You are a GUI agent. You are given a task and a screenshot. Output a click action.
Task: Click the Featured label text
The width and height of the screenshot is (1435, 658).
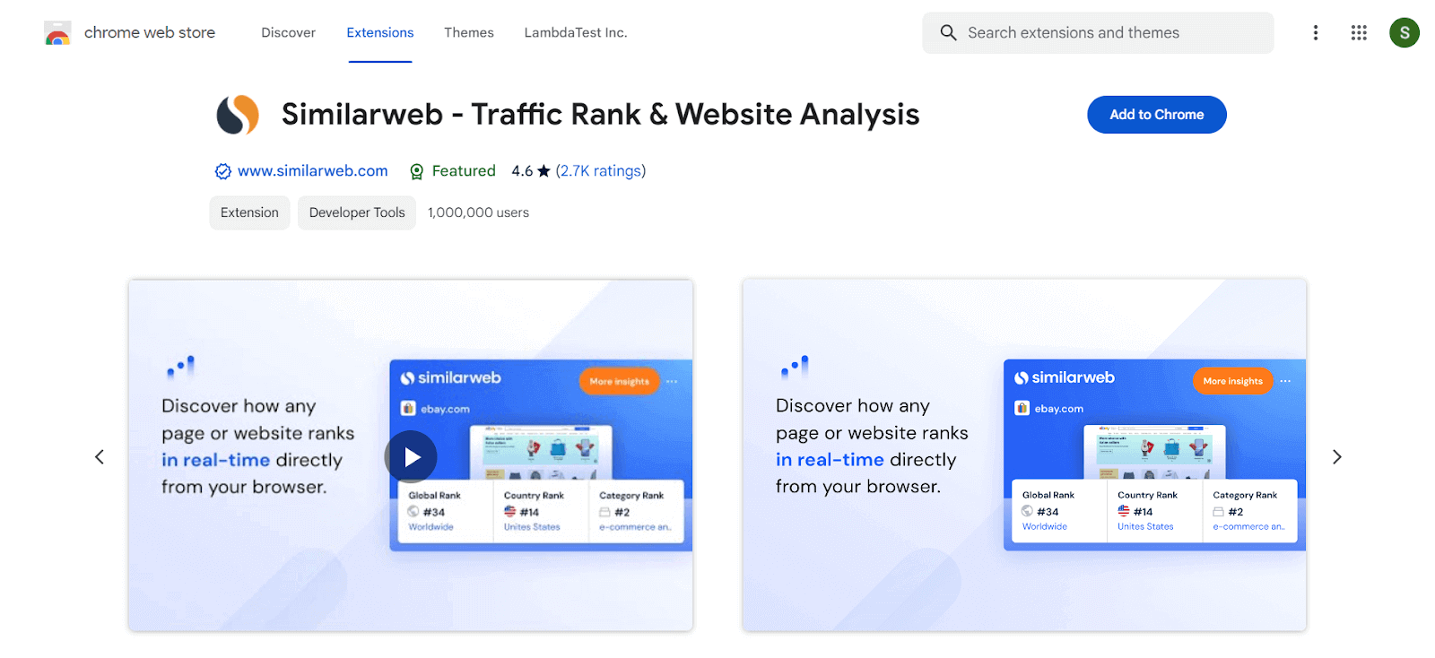click(464, 171)
